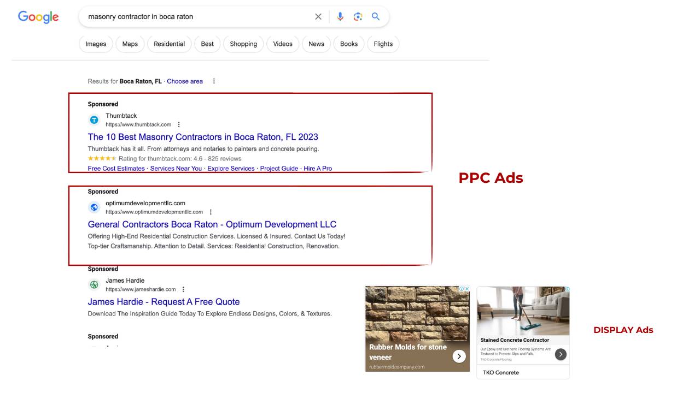Clear the search box with the X icon

coord(318,16)
